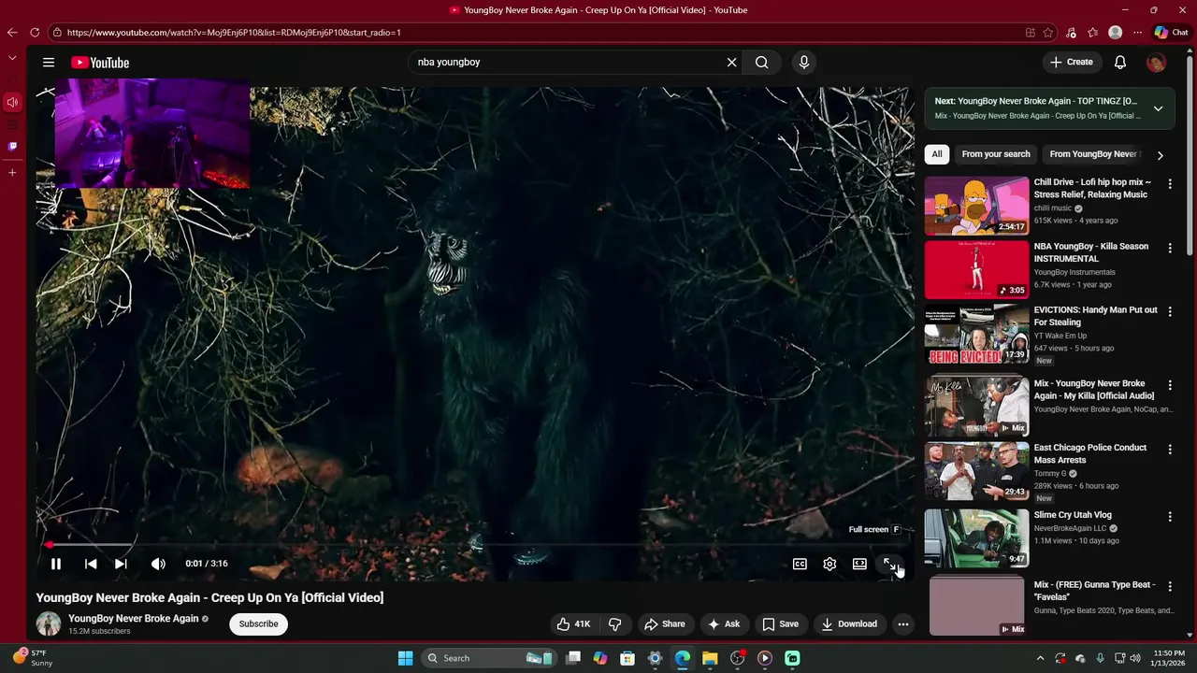Select the From your search chip
Viewport: 1197px width, 673px height.
tap(996, 154)
